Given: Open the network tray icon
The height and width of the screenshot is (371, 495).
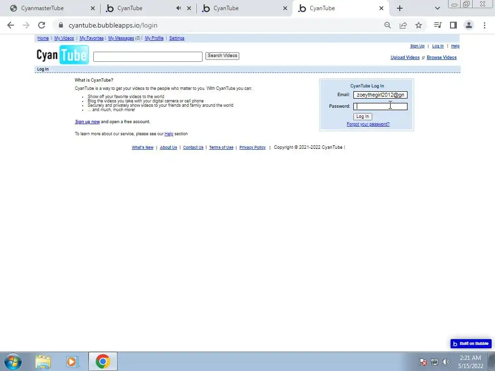Looking at the screenshot, I should pos(435,362).
